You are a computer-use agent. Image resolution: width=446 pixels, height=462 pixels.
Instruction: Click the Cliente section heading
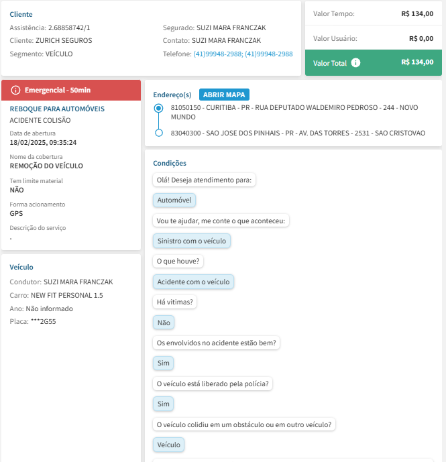pos(21,14)
